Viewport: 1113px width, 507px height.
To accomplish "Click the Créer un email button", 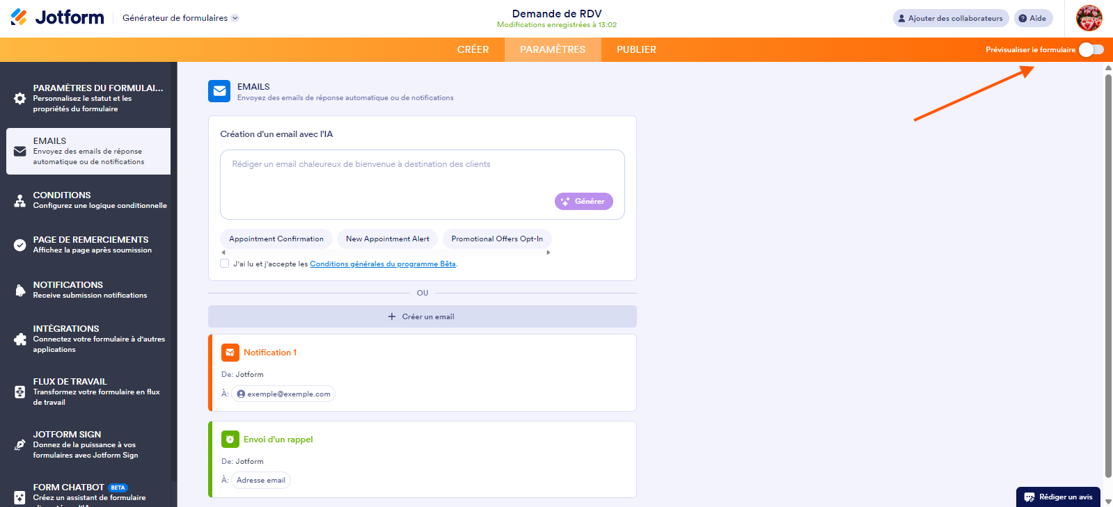I will (x=423, y=316).
